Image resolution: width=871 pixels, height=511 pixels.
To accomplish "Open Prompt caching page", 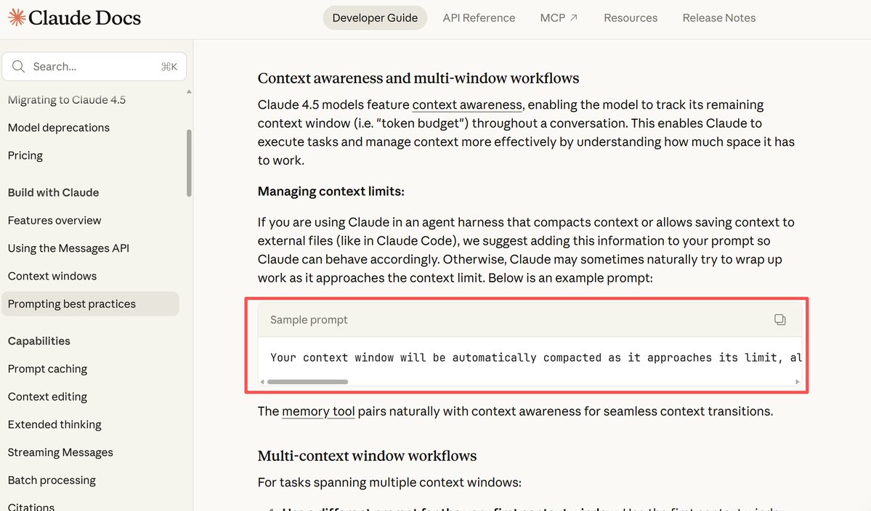I will [47, 369].
